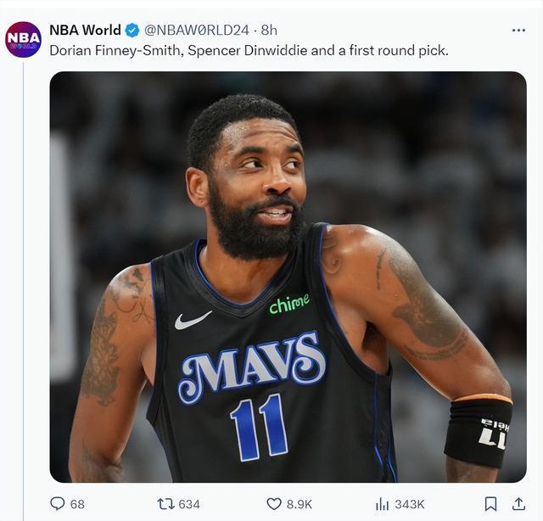543x521 pixels.
Task: Click the NBA World display name
Action: click(85, 31)
